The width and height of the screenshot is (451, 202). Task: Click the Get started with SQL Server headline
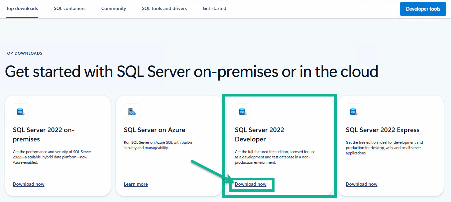[x=192, y=71]
